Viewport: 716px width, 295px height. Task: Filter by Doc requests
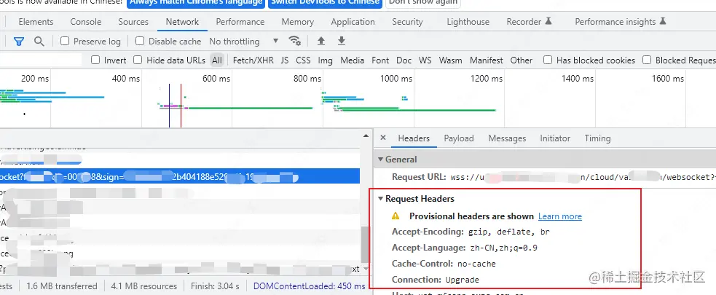coord(404,60)
